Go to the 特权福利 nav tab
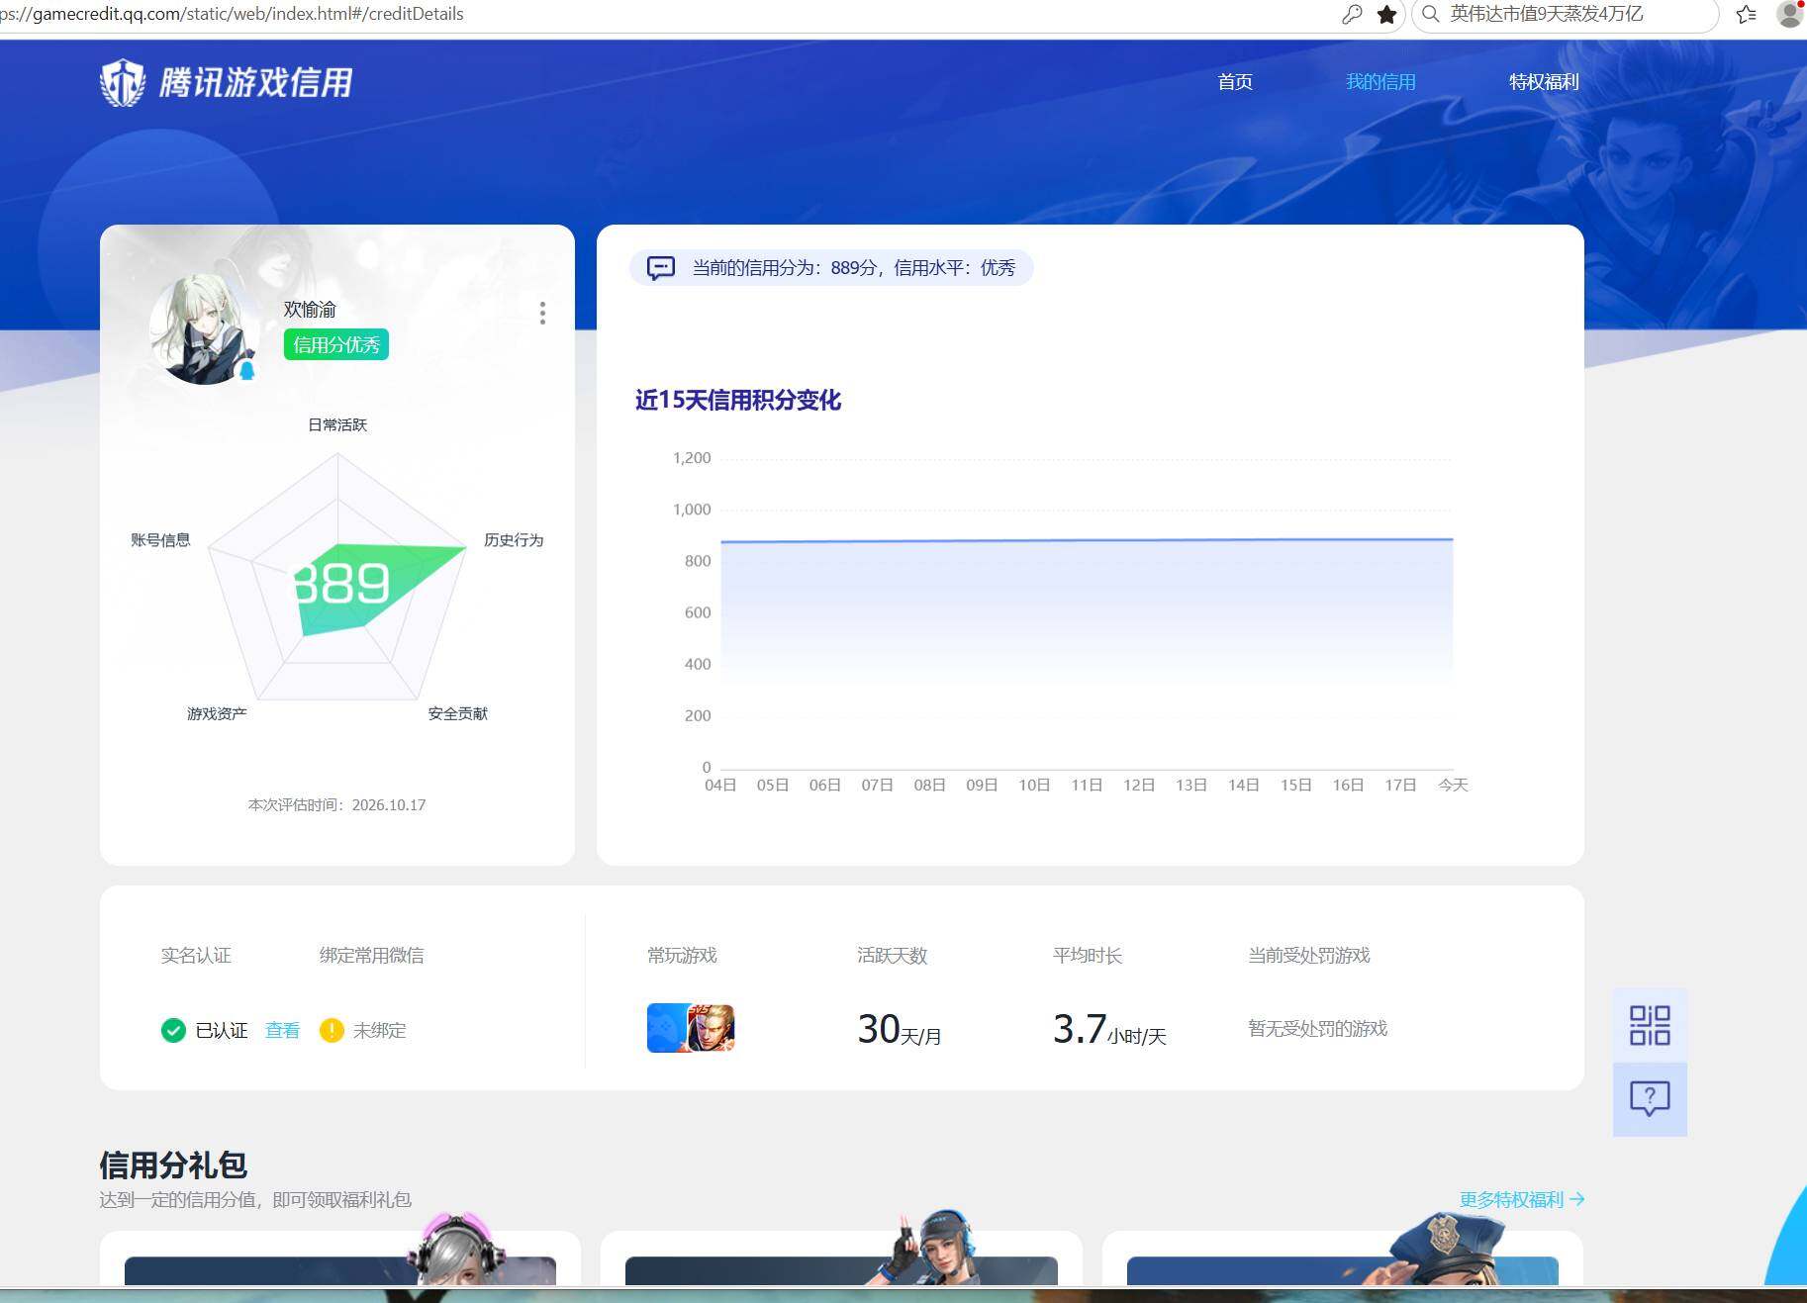The height and width of the screenshot is (1303, 1807). [1543, 82]
